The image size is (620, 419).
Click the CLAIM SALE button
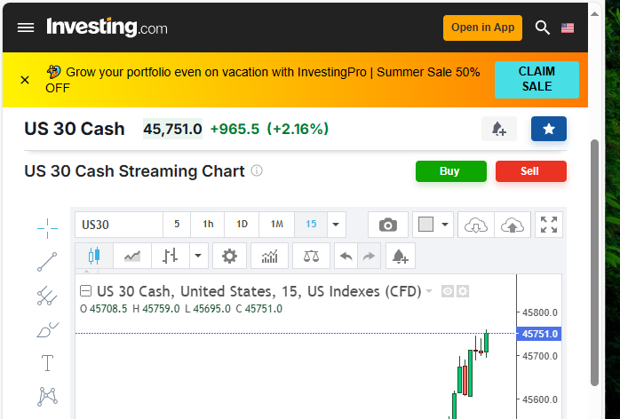(x=536, y=80)
